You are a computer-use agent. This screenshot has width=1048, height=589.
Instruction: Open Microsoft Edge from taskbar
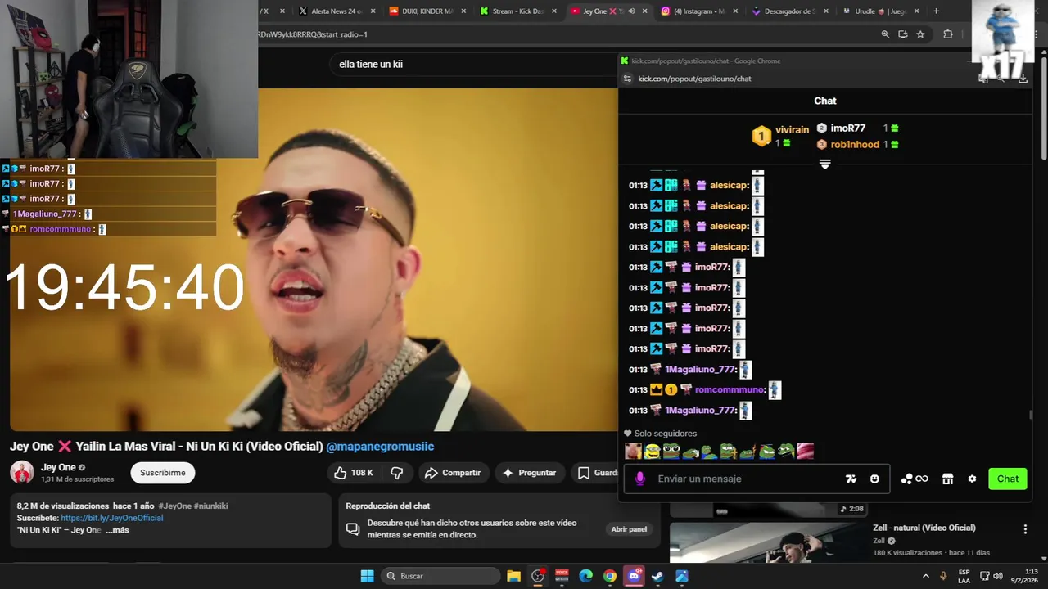tap(586, 576)
